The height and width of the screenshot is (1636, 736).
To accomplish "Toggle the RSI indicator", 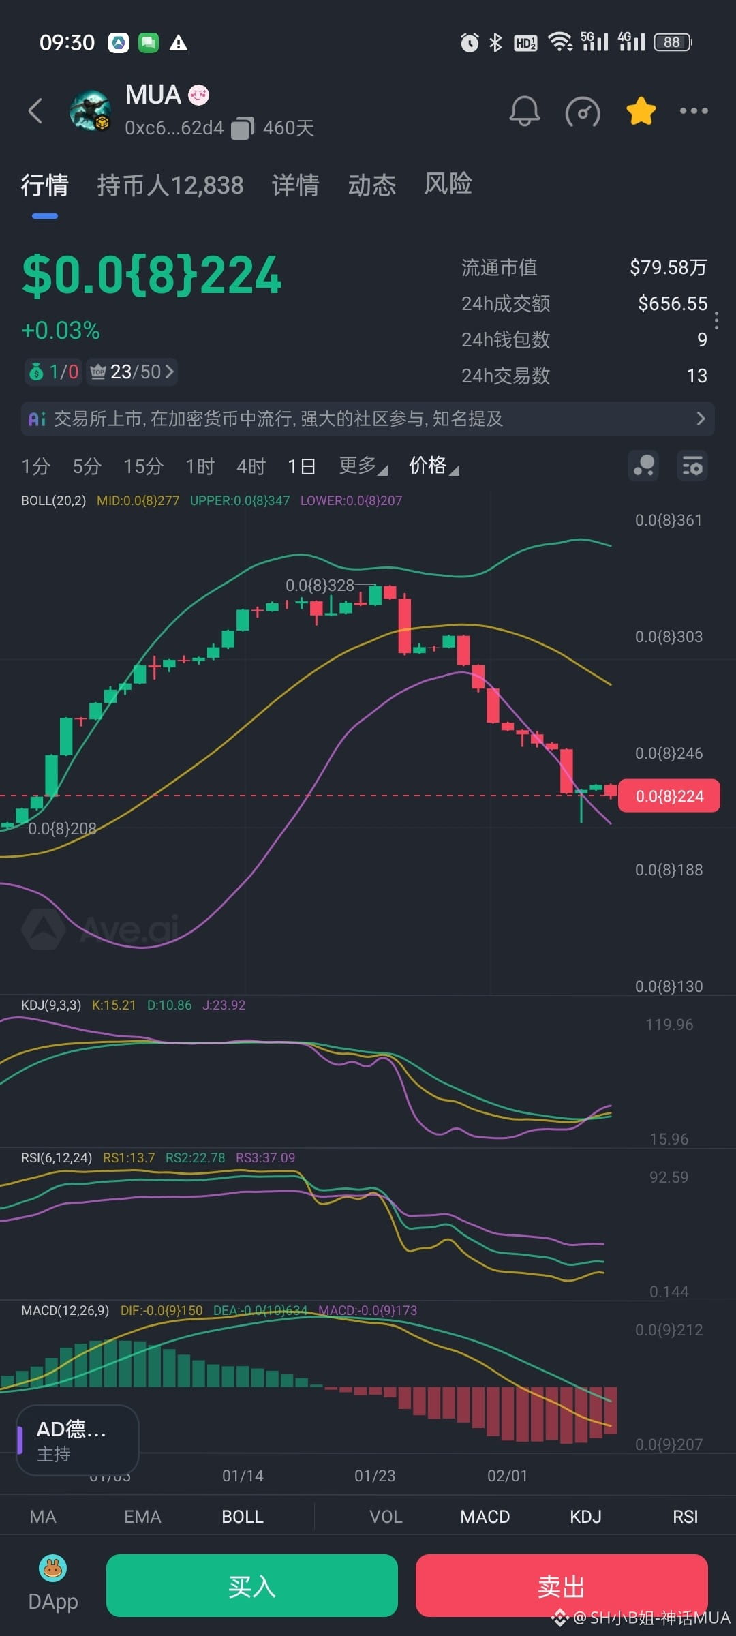I will pyautogui.click(x=685, y=1517).
